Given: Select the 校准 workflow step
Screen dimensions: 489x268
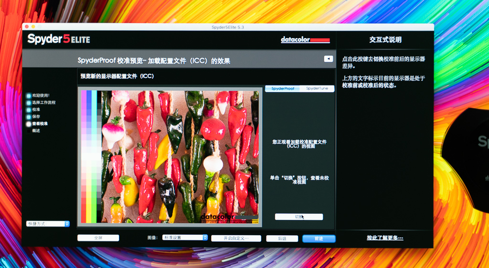Looking at the screenshot, I should coord(33,110).
